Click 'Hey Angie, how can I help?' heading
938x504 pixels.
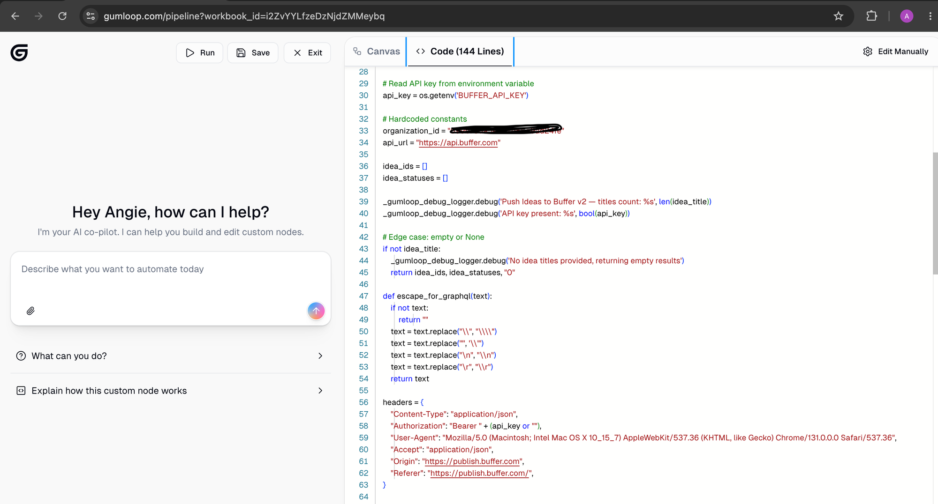point(171,212)
